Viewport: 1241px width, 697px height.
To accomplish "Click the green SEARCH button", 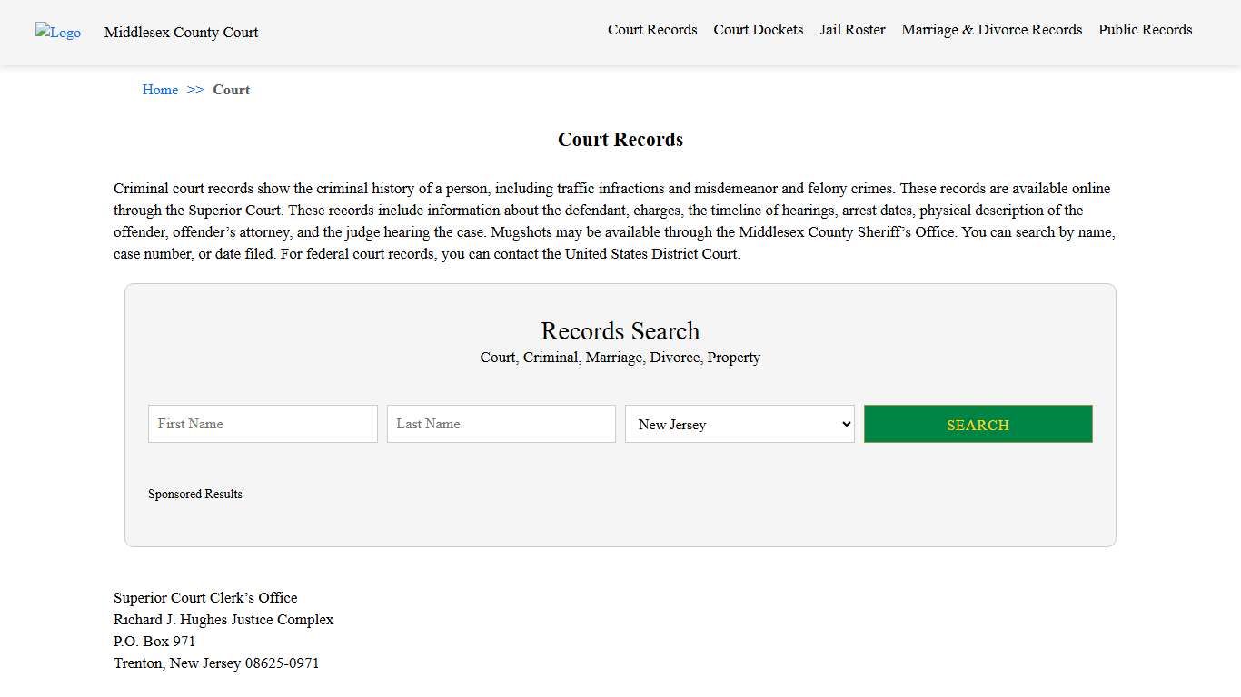I will 978,424.
